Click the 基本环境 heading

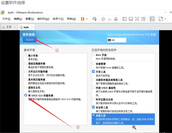tap(29, 50)
